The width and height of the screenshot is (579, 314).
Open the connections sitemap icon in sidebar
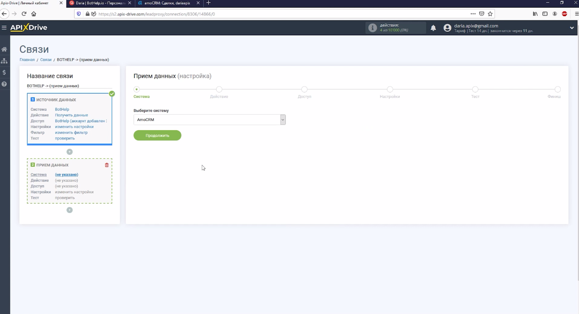pyautogui.click(x=4, y=61)
